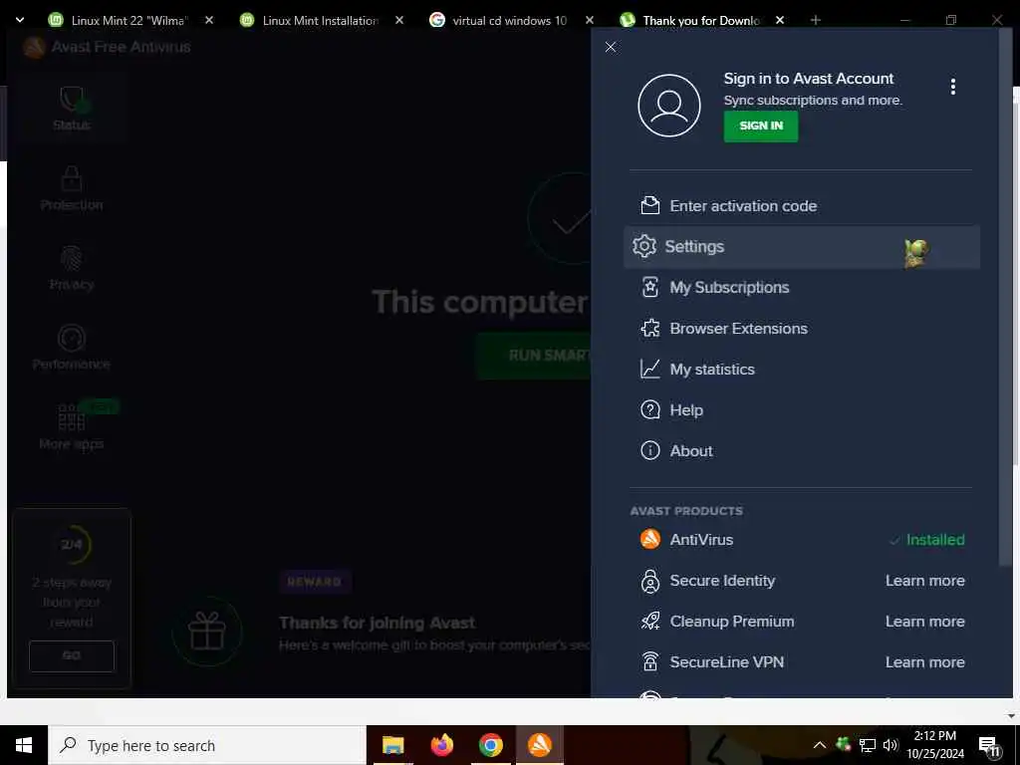Open the Privacy fingerprint section

coord(72,268)
